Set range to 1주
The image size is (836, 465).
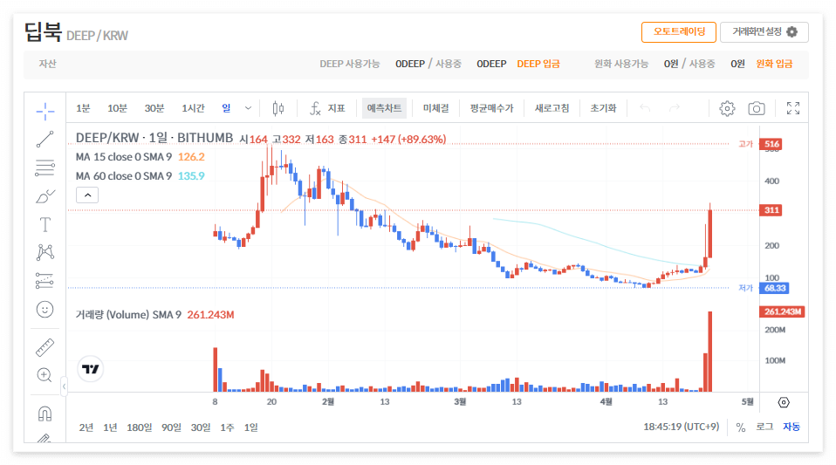227,427
